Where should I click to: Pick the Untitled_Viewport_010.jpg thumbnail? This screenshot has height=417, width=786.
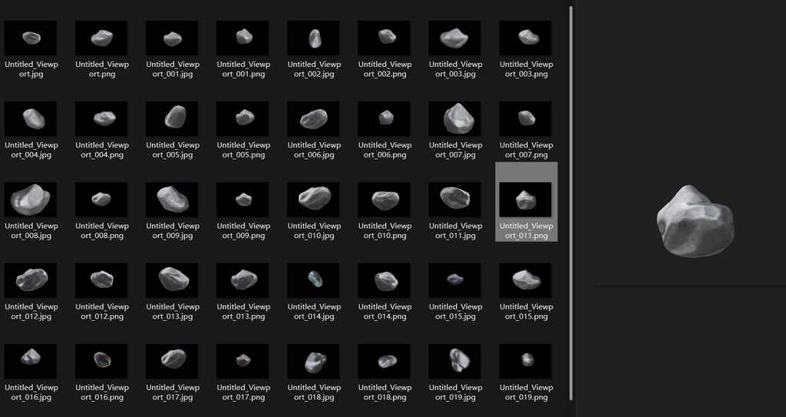click(313, 200)
